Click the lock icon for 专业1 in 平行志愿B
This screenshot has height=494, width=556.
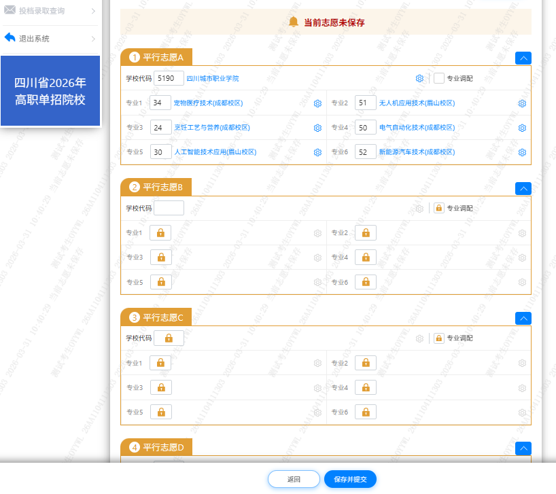[160, 232]
